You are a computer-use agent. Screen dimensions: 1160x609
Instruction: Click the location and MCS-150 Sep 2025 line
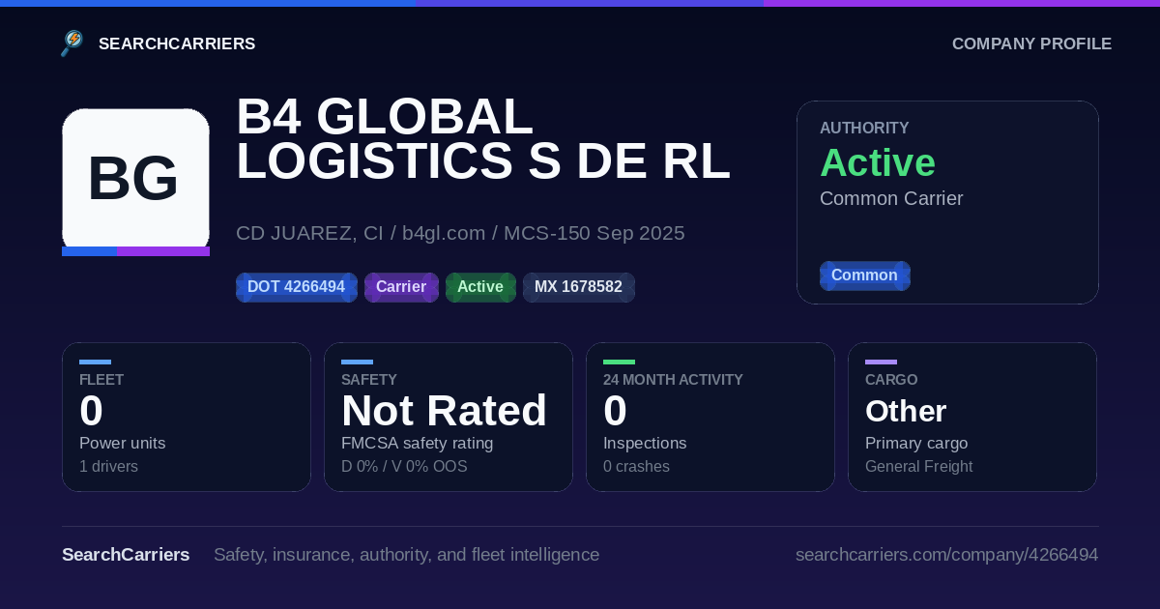click(x=460, y=233)
